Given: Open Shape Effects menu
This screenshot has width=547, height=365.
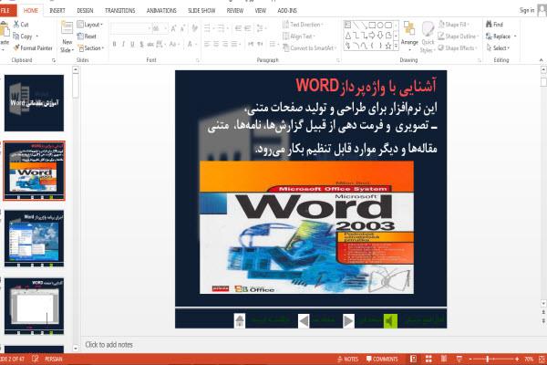Looking at the screenshot, I should coord(458,48).
